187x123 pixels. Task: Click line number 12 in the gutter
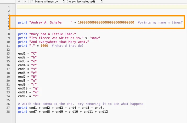(8, 50)
